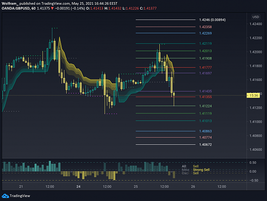Screen dimensions: 267x201
Task: Click the 1.40863 level label
Action: point(205,131)
